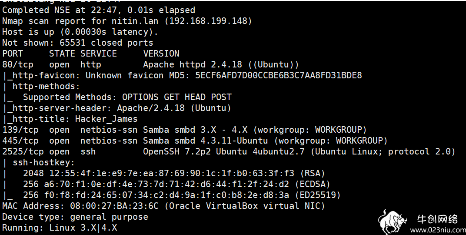Select the RSA hostkey fingerprint line
466x235 pixels.
174,174
